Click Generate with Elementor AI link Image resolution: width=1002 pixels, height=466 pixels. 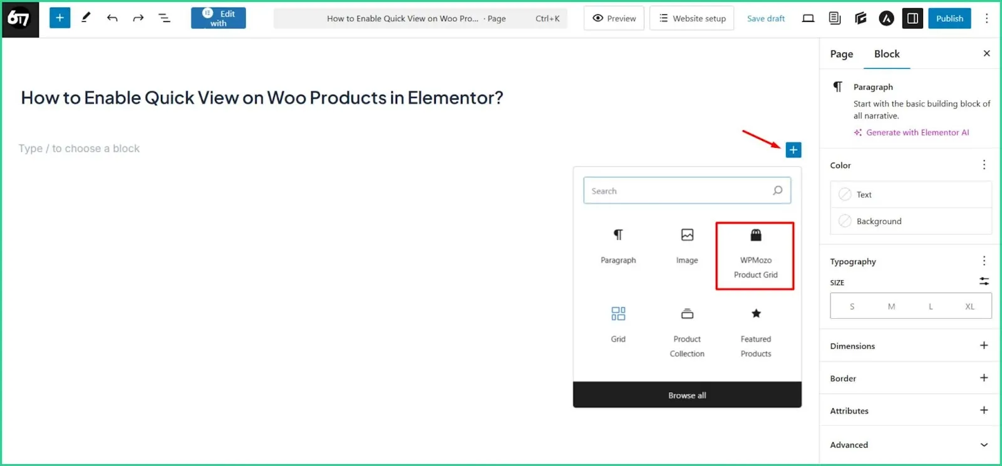(x=911, y=132)
